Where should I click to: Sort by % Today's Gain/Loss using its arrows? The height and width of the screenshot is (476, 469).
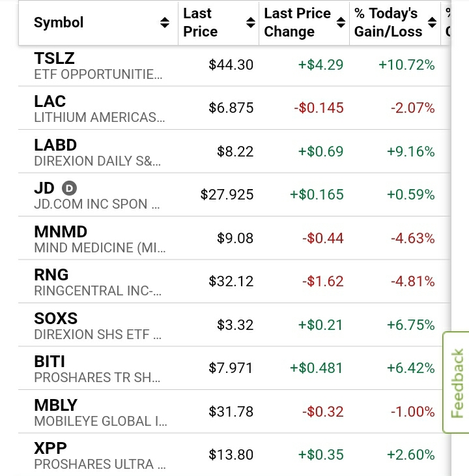tap(433, 23)
